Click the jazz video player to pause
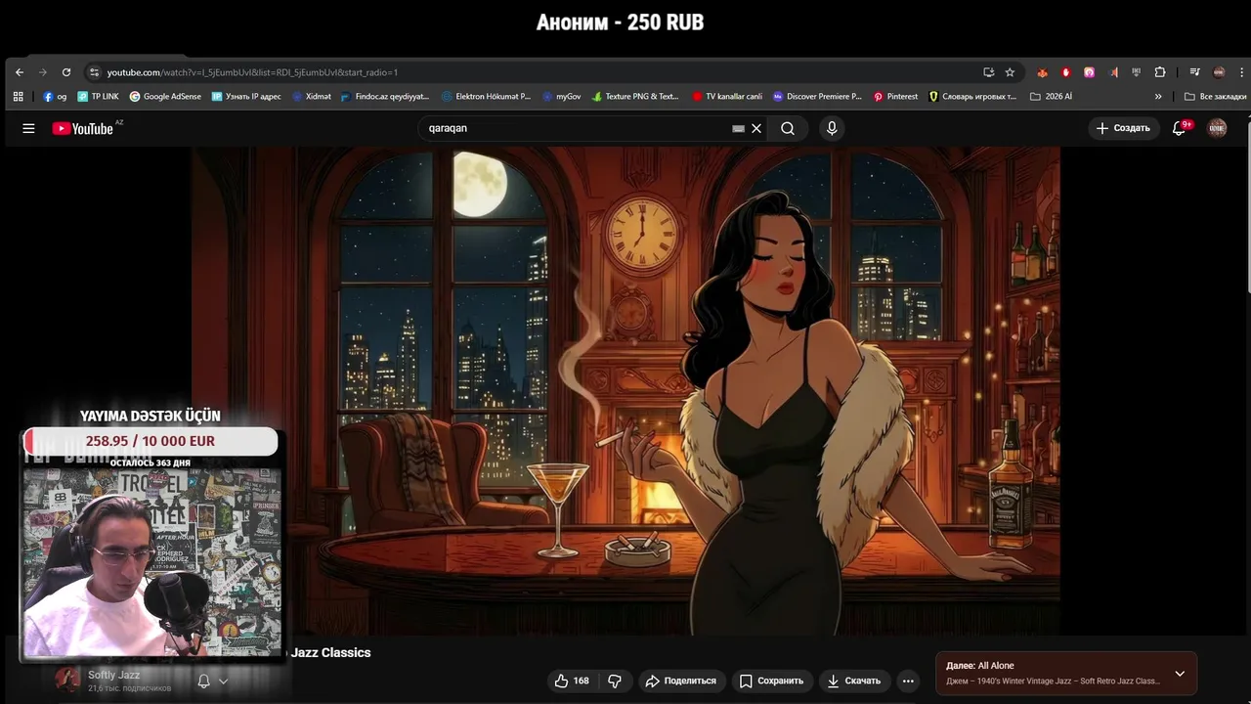The height and width of the screenshot is (704, 1251). pyautogui.click(x=625, y=391)
